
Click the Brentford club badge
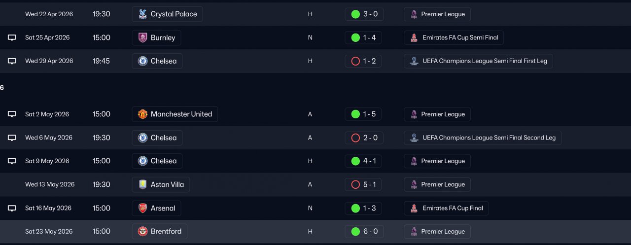click(142, 231)
